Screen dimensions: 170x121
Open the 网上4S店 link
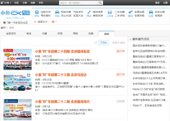tap(66, 16)
